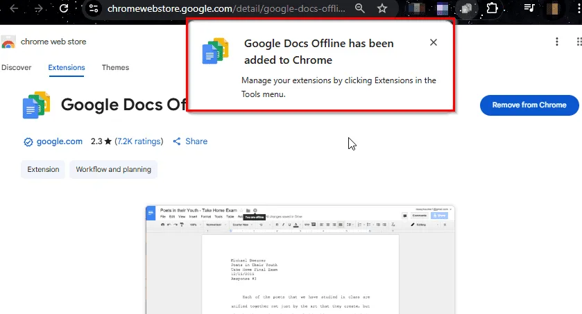Click Remove from Chrome button
This screenshot has width=582, height=314.
529,105
